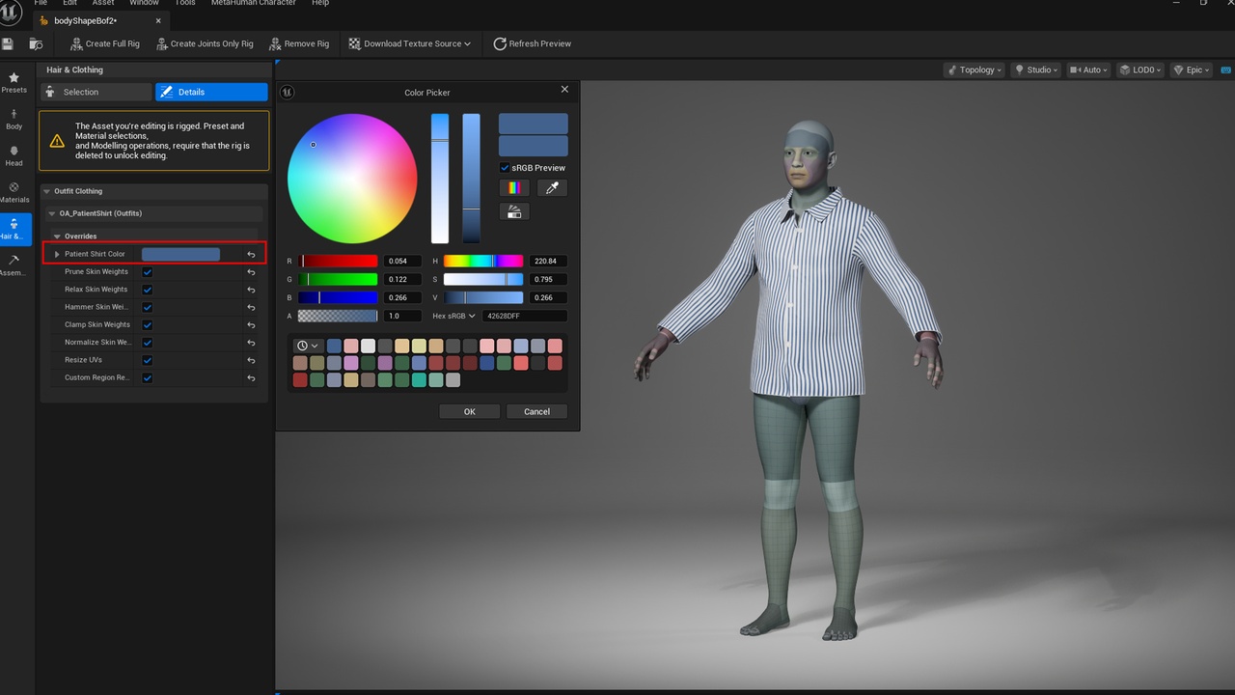Image resolution: width=1235 pixels, height=695 pixels.
Task: Click Create Full Rig button
Action: coord(104,43)
